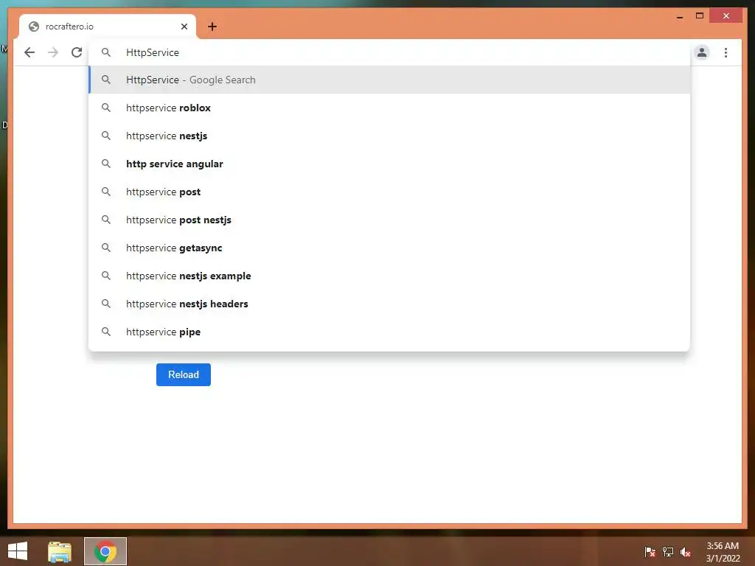Close the Chrome window
Image resolution: width=755 pixels, height=566 pixels.
726,16
